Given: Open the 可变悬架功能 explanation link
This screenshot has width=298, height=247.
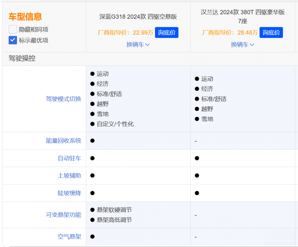Looking at the screenshot, I should click(63, 215).
